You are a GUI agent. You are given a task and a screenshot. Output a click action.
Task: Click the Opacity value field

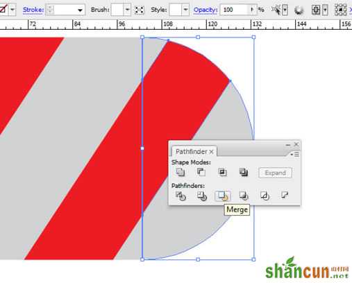234,10
